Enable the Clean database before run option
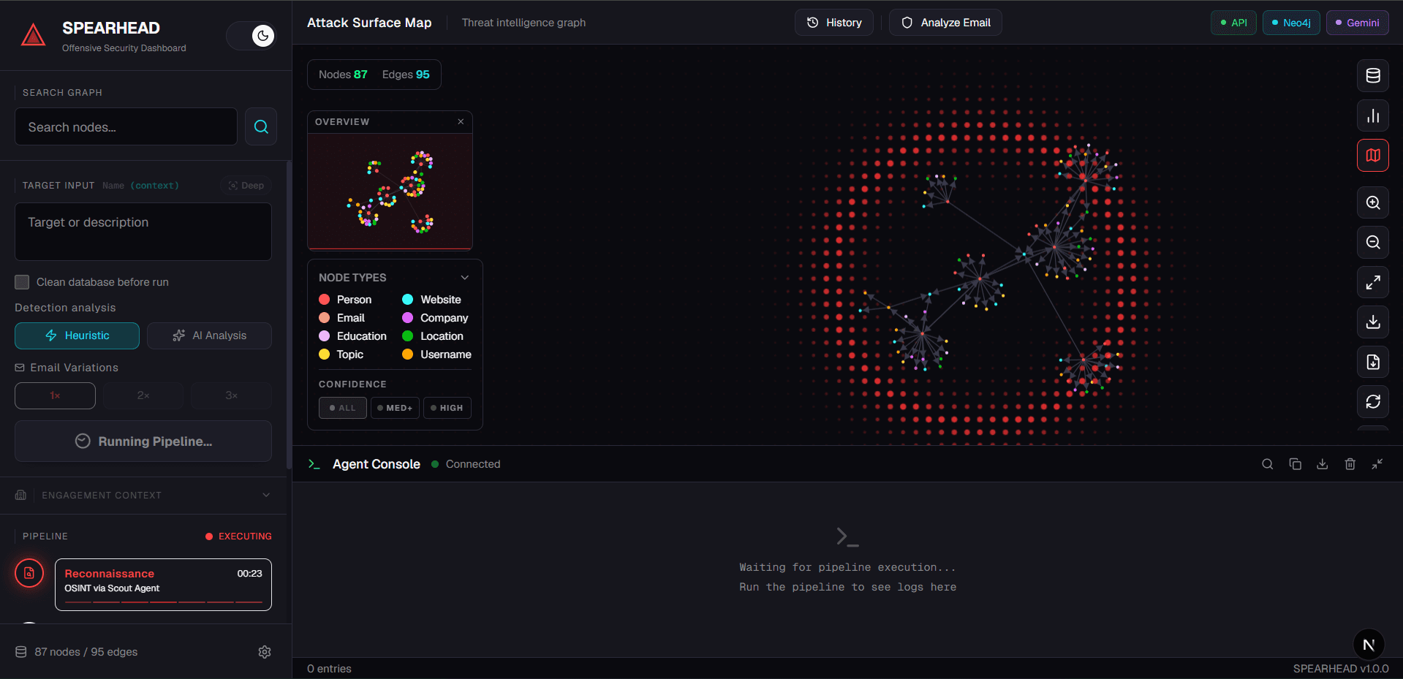Viewport: 1403px width, 679px height. 22,281
